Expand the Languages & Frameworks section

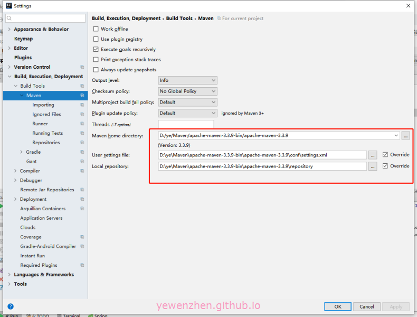[x=9, y=275]
